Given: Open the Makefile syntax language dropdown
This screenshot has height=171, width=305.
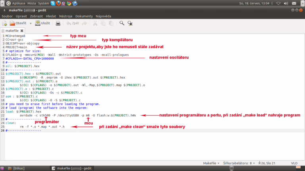Looking at the screenshot, I should pos(211,163).
